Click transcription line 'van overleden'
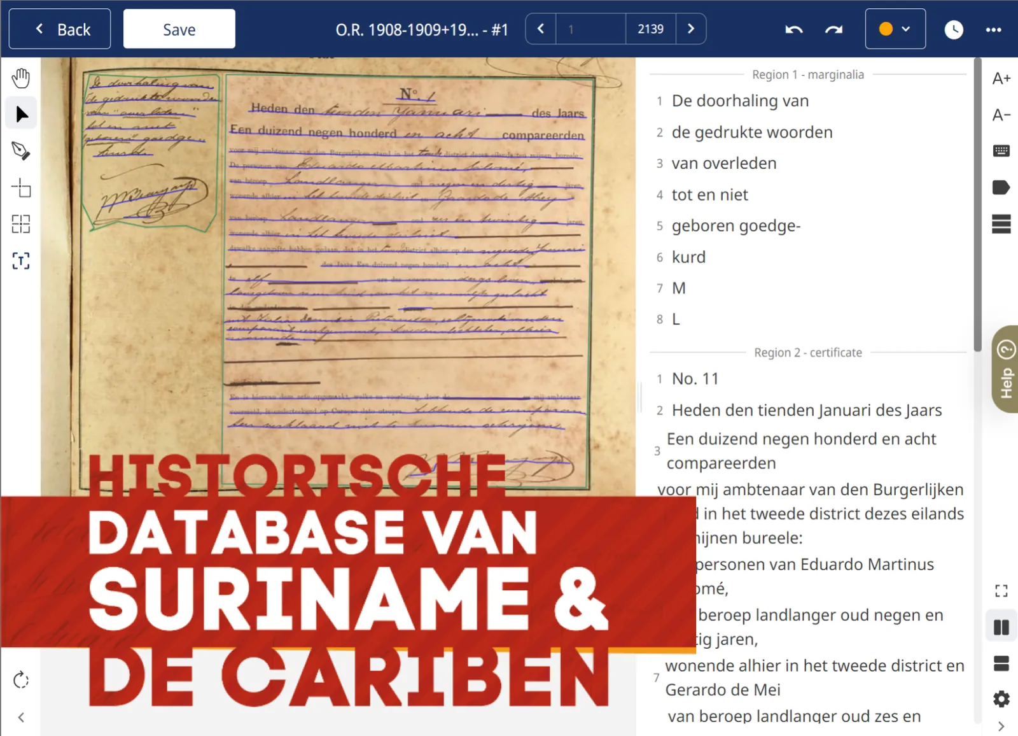The image size is (1018, 736). coord(724,163)
